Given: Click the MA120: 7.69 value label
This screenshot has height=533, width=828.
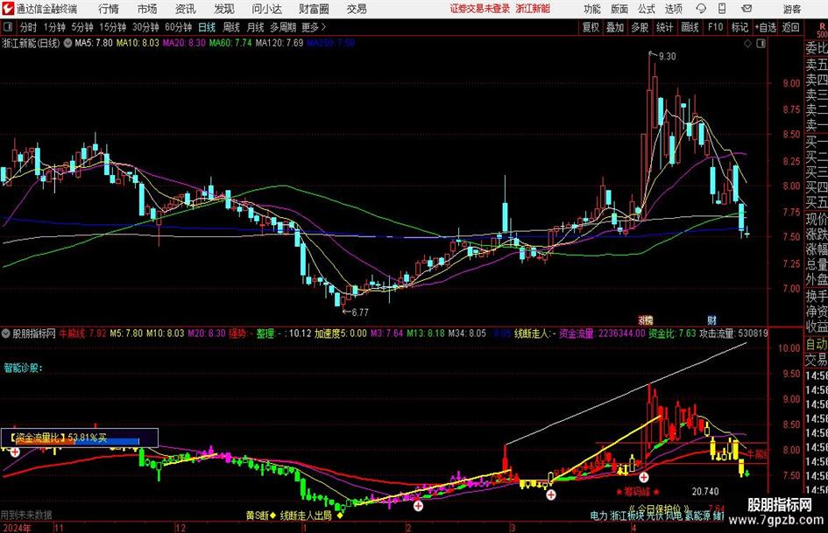Looking at the screenshot, I should (280, 43).
